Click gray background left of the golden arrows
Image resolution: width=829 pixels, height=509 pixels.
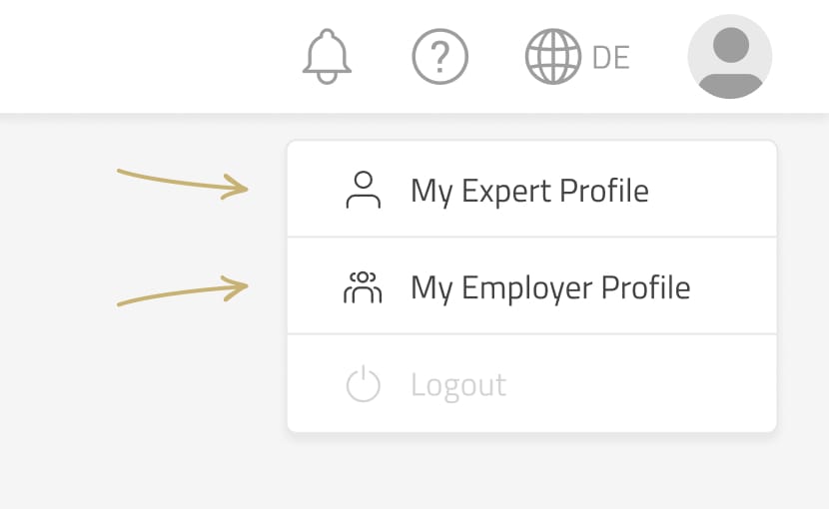coord(55,240)
